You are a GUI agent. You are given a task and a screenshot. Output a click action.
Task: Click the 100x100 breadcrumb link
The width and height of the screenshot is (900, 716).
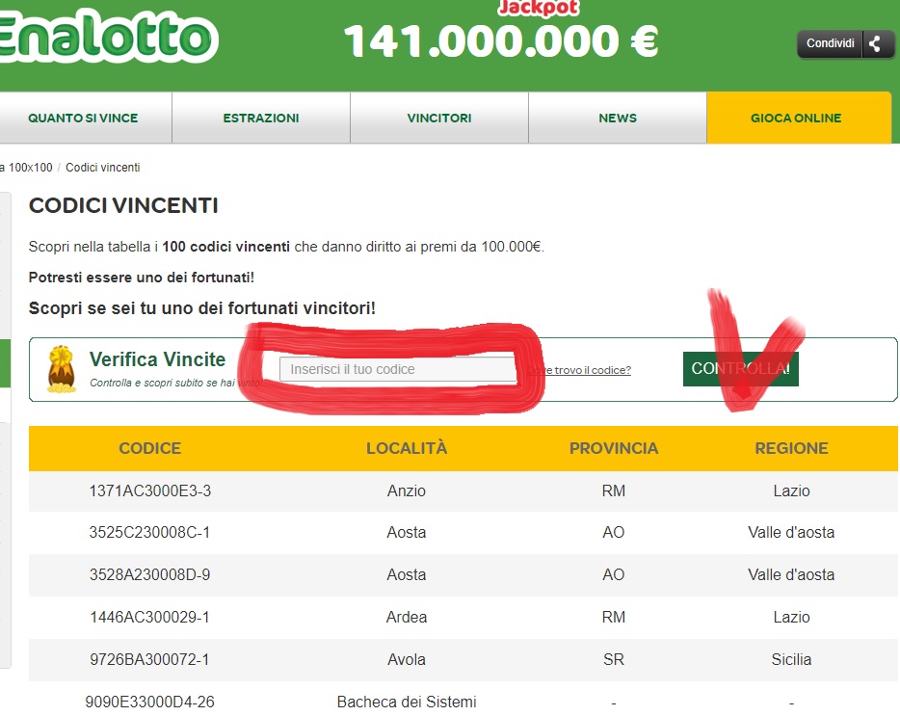pos(26,168)
